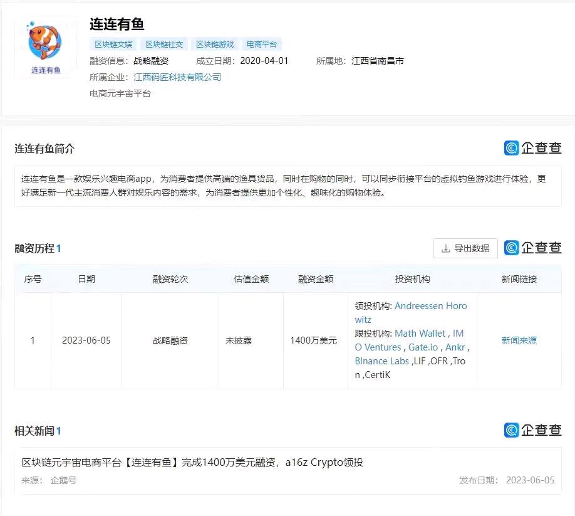Click the 发布日期 2023-06-05 text
This screenshot has width=575, height=516.
point(507,480)
